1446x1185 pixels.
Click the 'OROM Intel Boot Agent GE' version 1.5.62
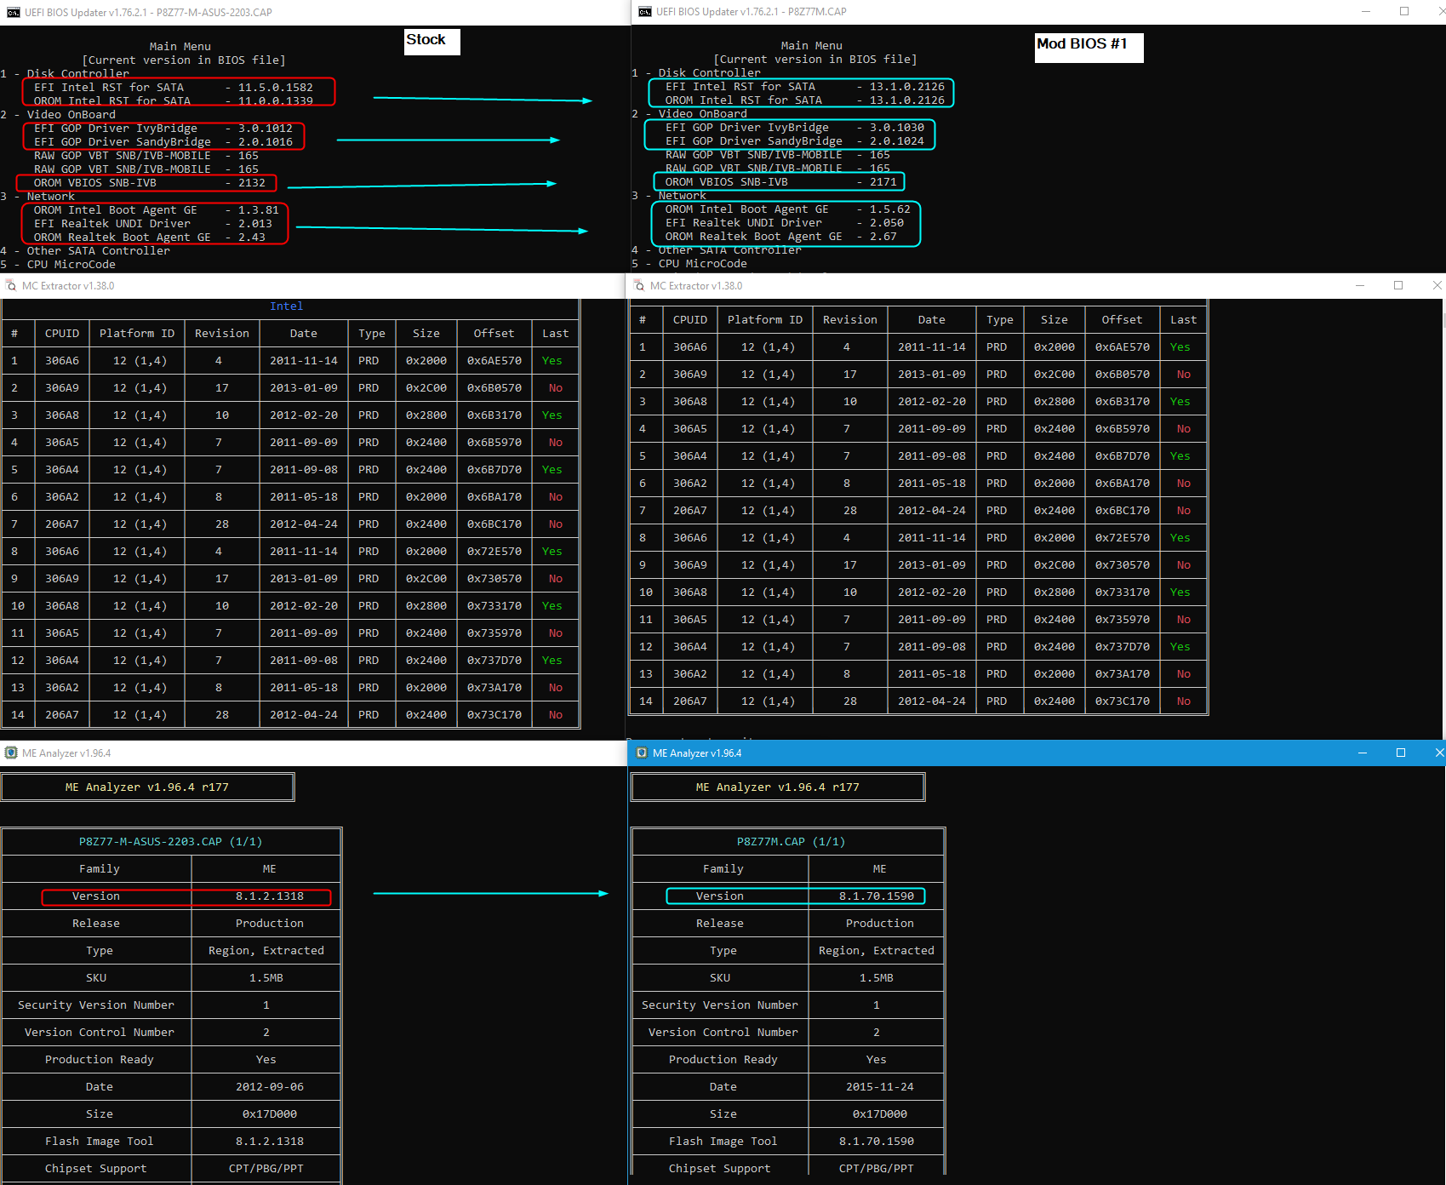tap(890, 209)
